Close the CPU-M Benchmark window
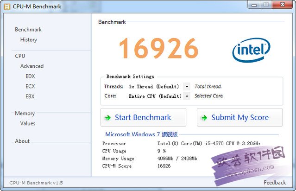Viewport: 296px width, 191px height. [x=282, y=5]
